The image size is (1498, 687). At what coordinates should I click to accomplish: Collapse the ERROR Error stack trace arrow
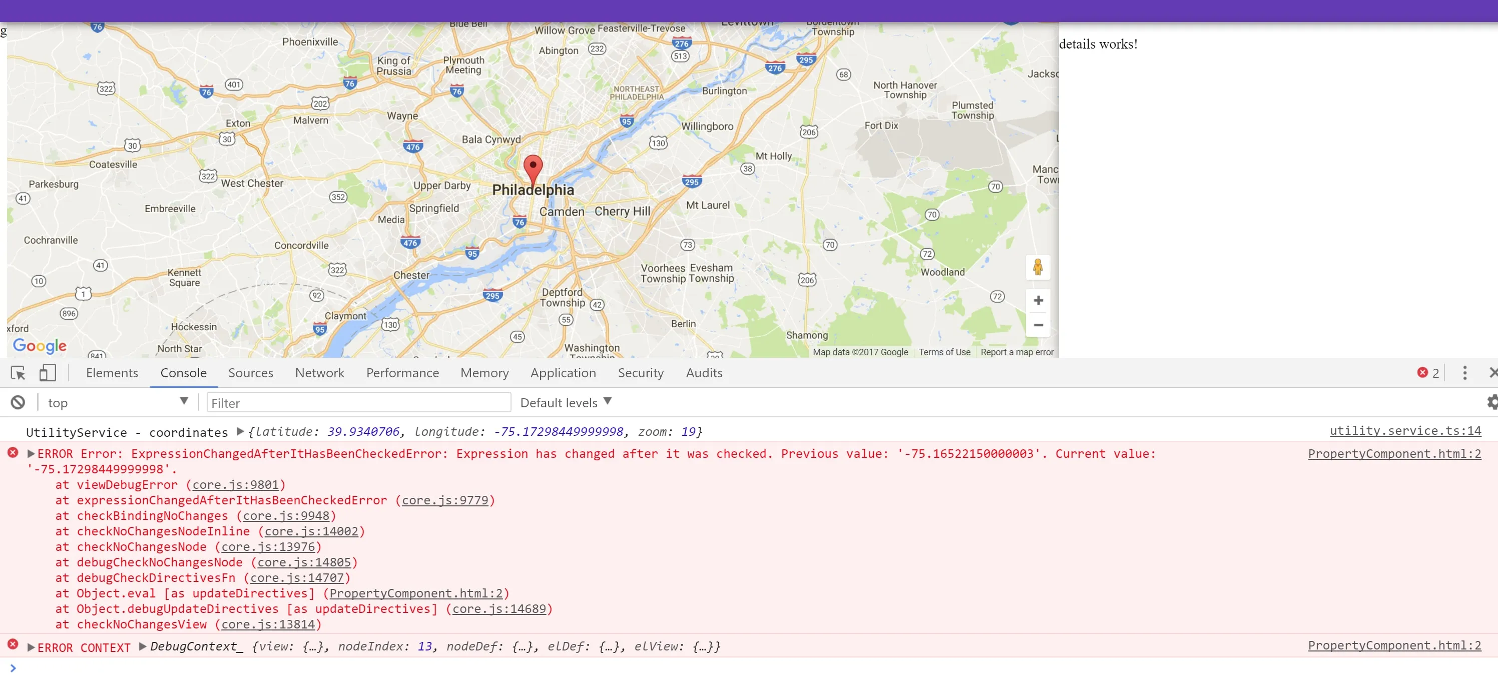[x=32, y=453]
